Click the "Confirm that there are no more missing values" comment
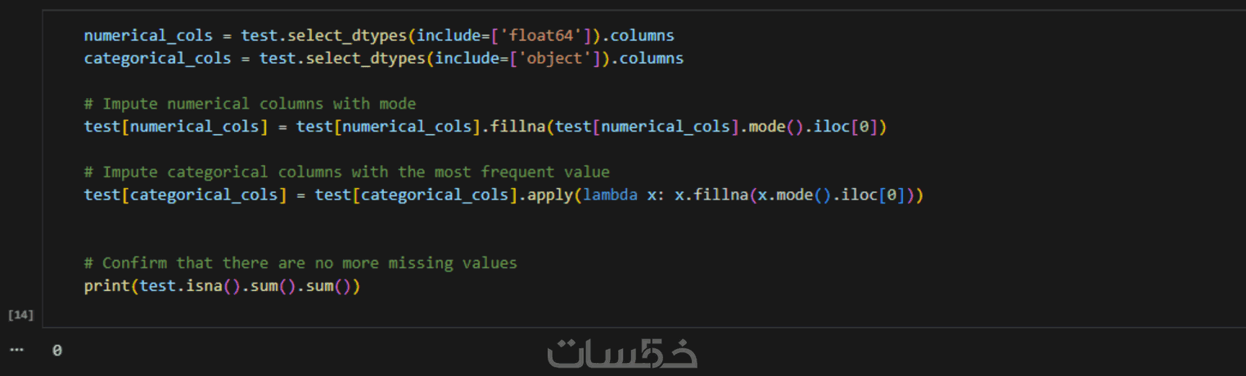The height and width of the screenshot is (376, 1246). [300, 262]
